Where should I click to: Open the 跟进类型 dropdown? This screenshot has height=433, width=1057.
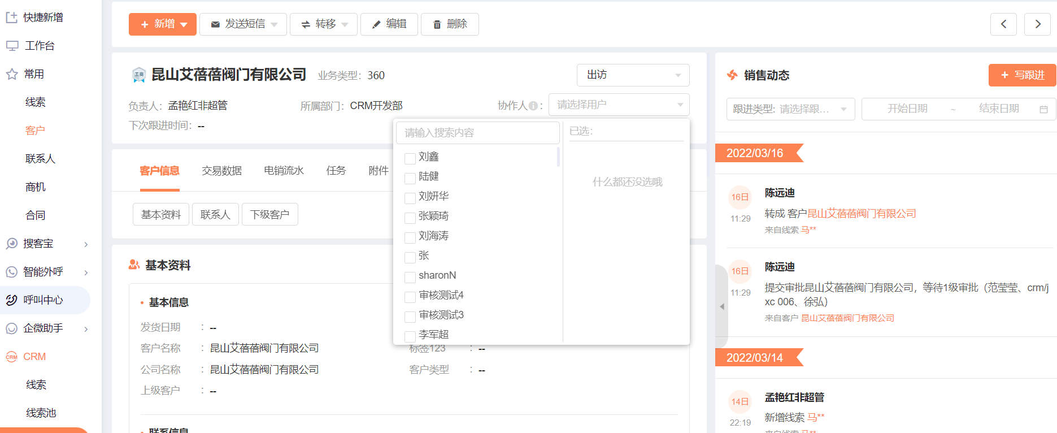[x=790, y=109]
